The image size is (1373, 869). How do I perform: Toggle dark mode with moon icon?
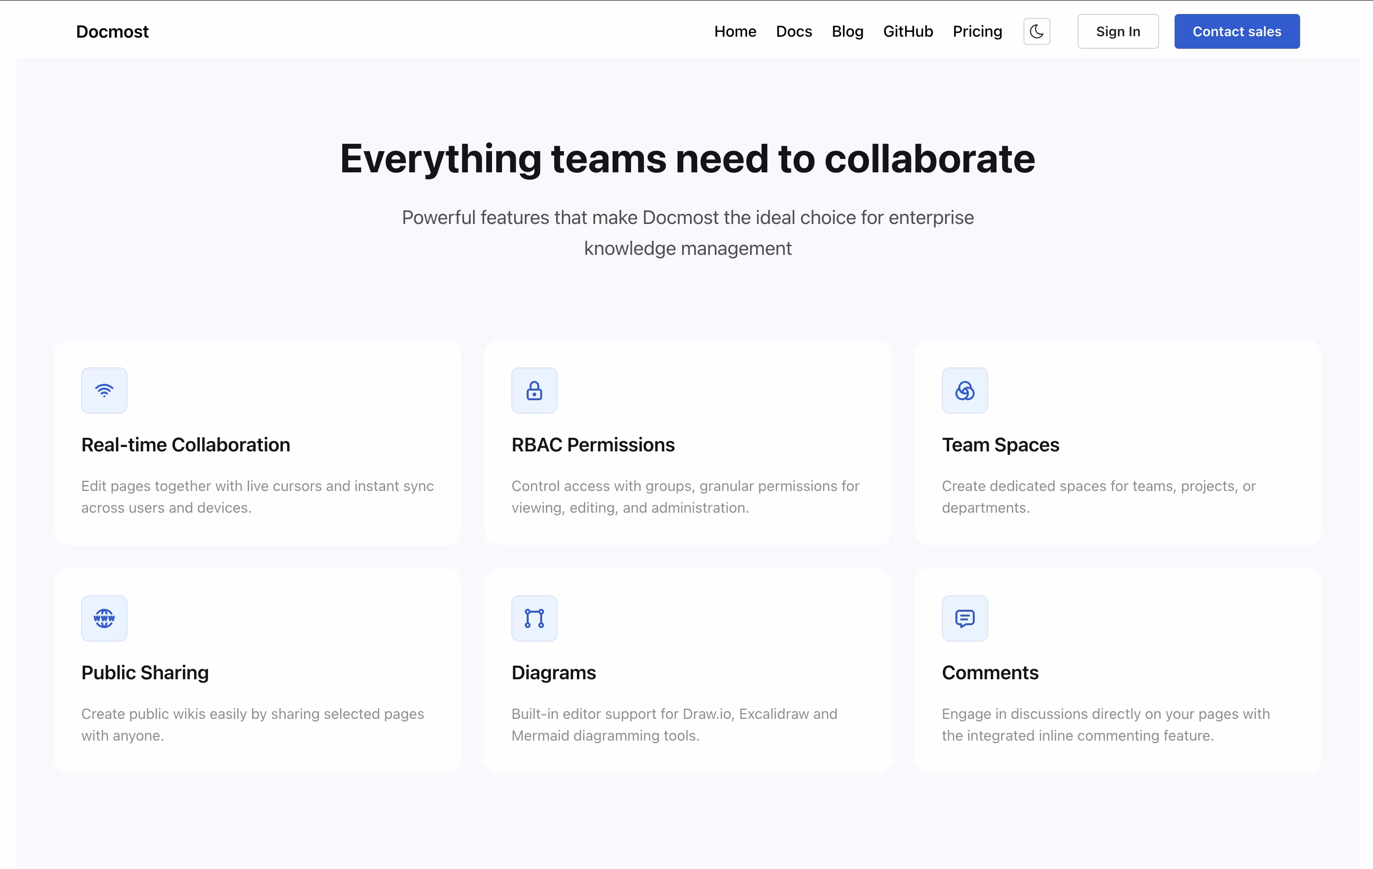click(x=1036, y=31)
